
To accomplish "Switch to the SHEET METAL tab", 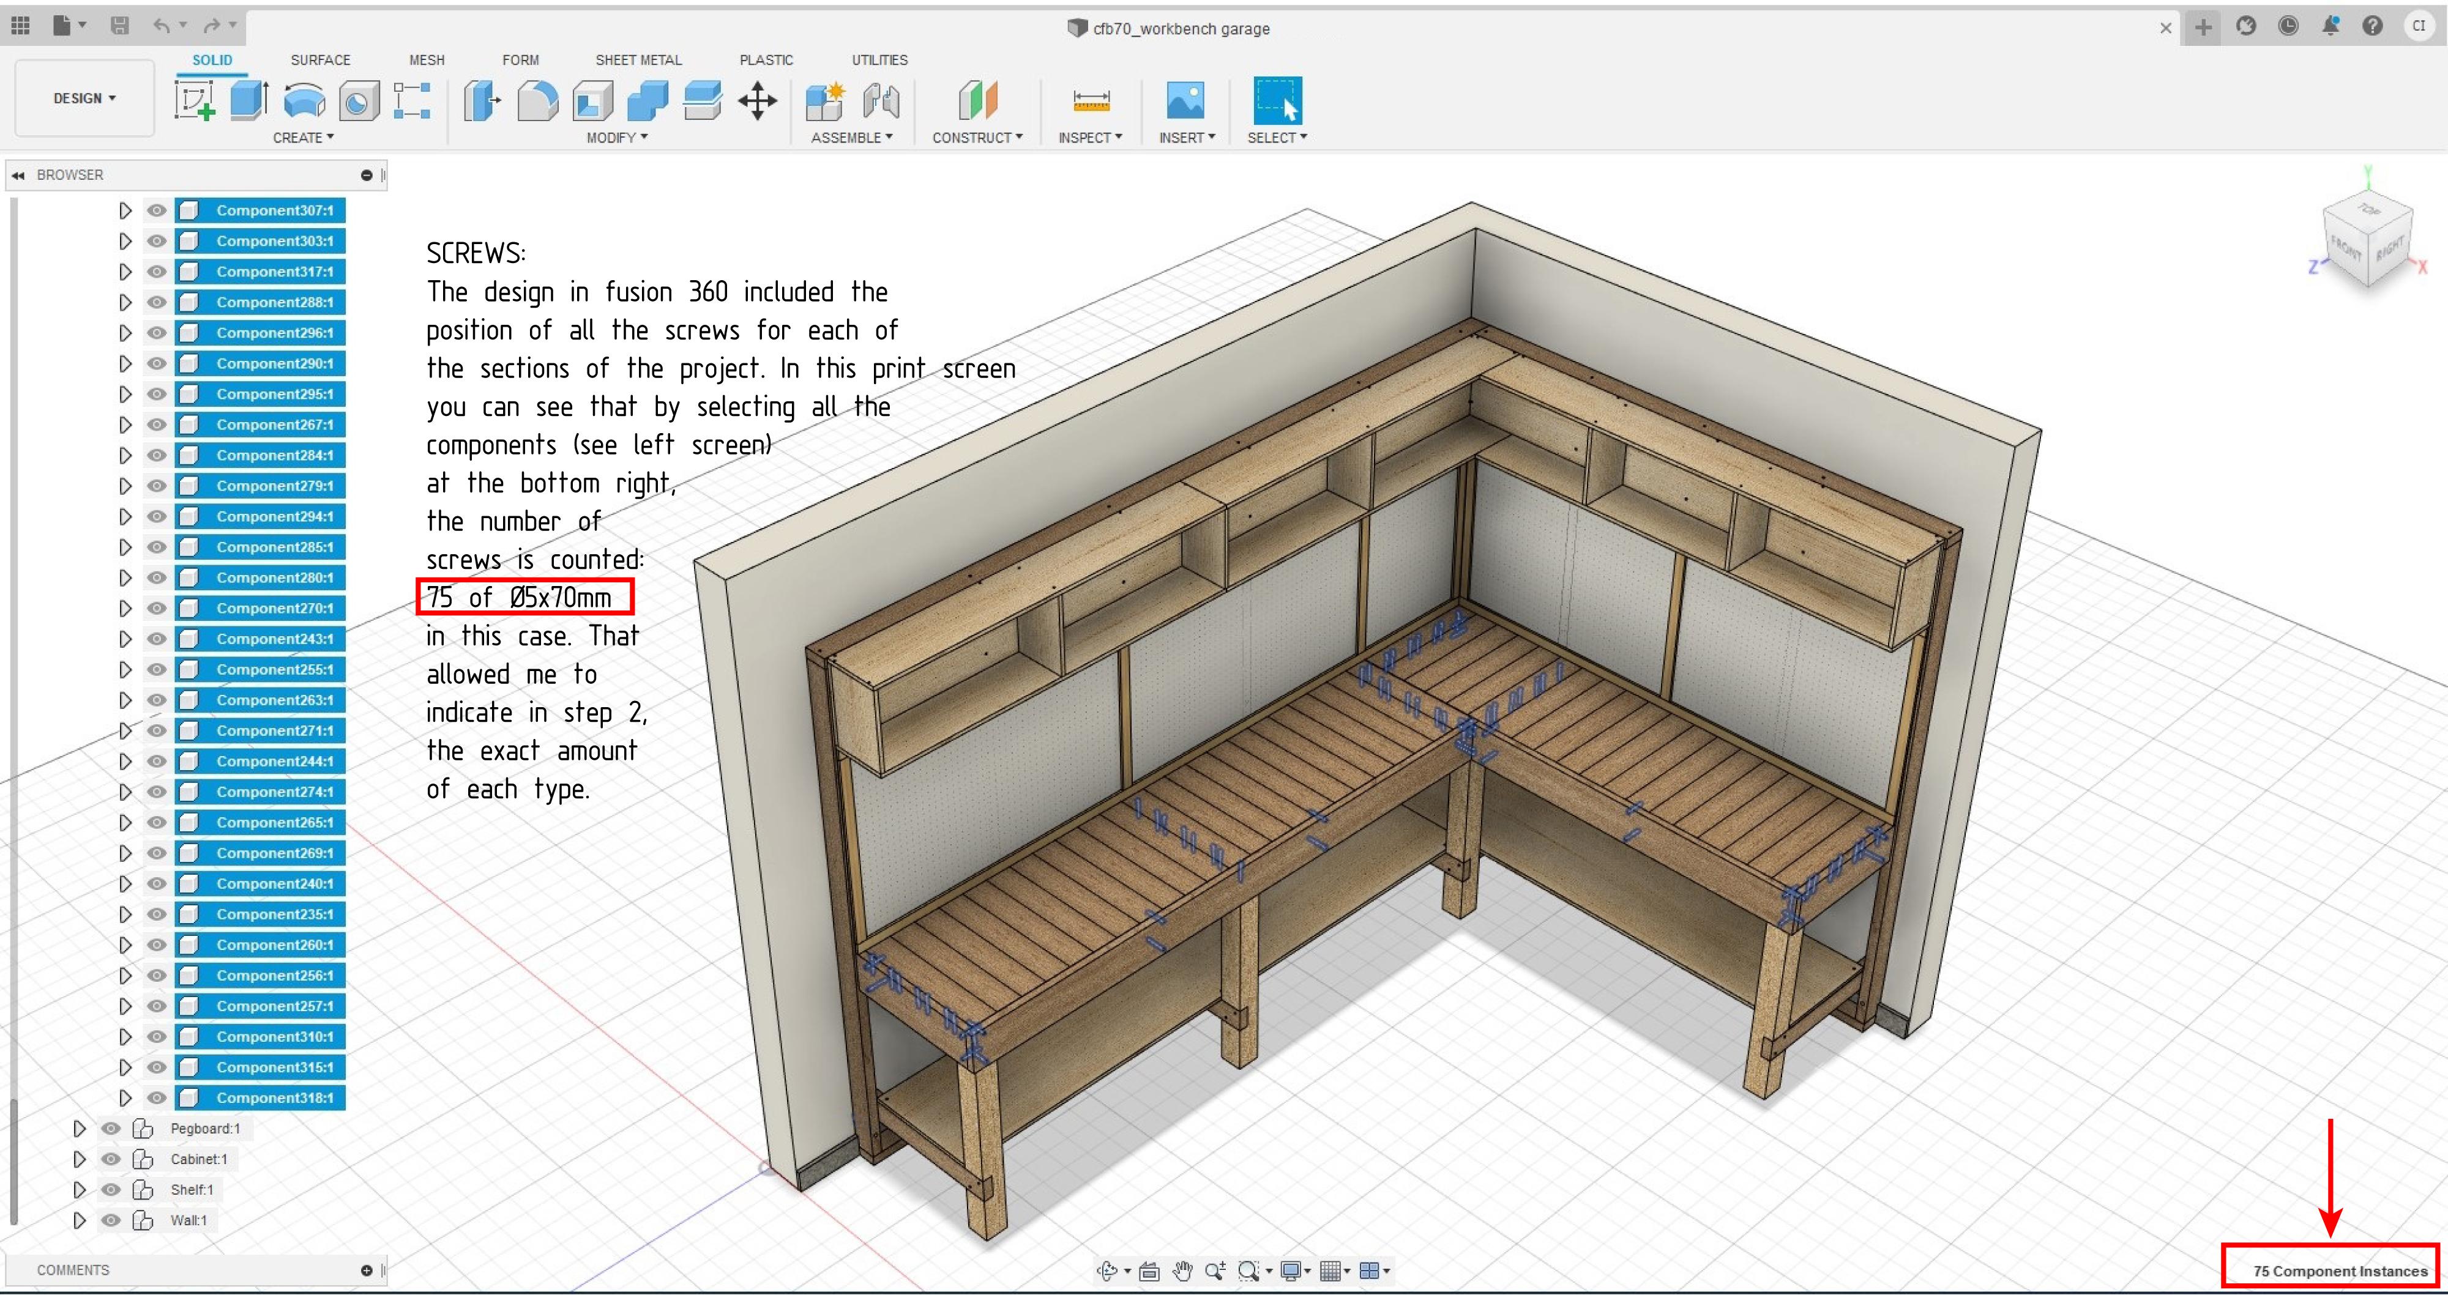I will coord(638,60).
